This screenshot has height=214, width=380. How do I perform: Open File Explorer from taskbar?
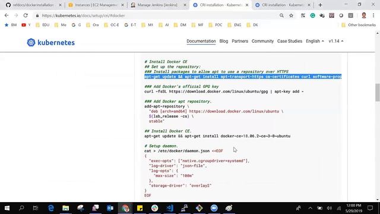click(x=66, y=208)
